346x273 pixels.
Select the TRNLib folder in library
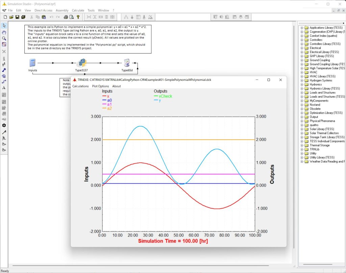pos(314,150)
